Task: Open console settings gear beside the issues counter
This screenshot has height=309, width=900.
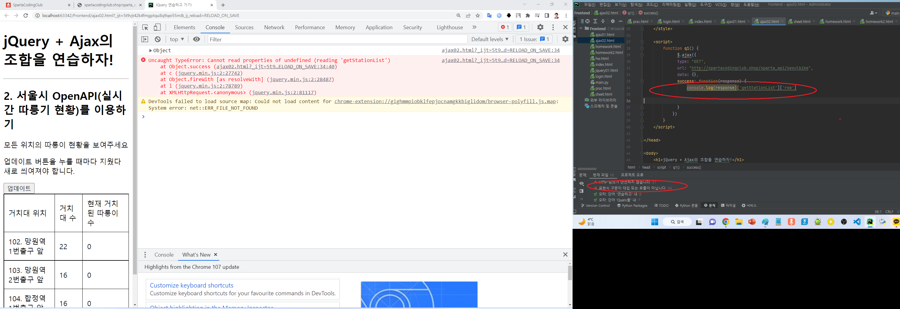Action: 565,39
